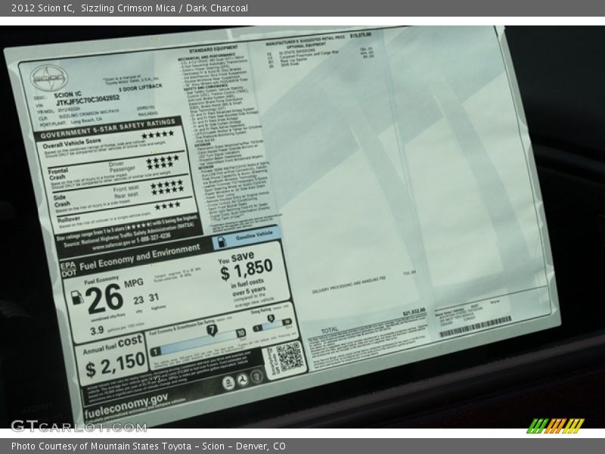Click the fuel pump icon beside 26 MPG

(77, 297)
